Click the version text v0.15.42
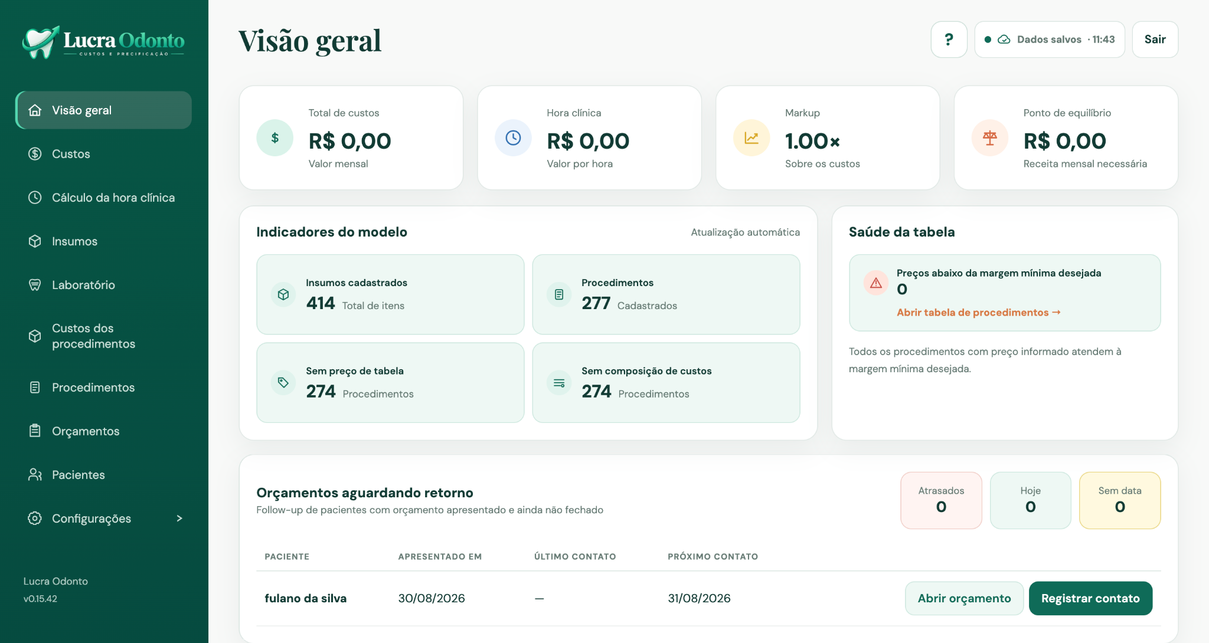The image size is (1209, 643). 40,599
